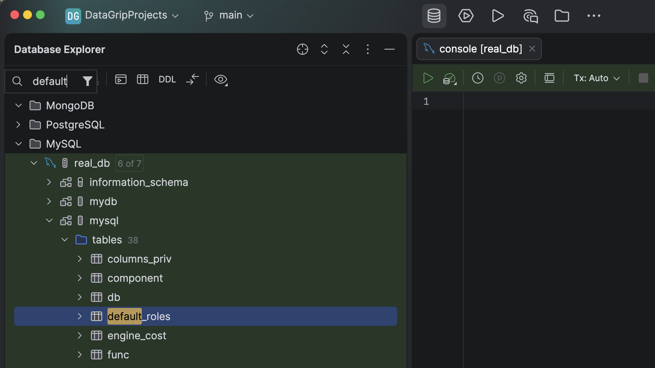Click the search magnifier icon
This screenshot has height=368, width=655.
pyautogui.click(x=17, y=81)
